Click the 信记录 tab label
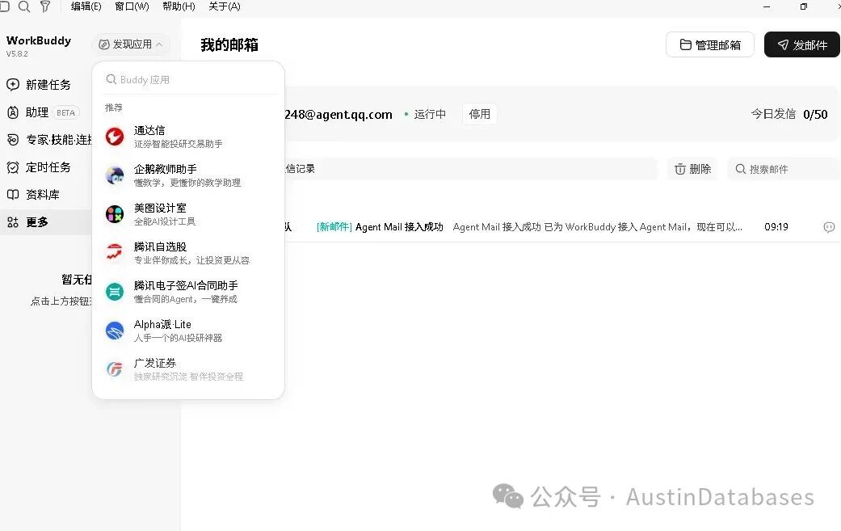 pos(300,169)
